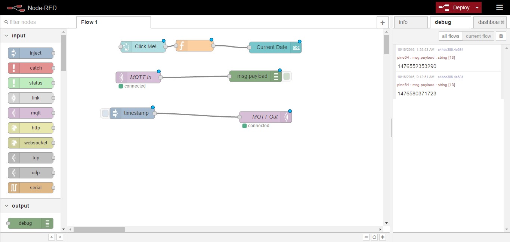Select the Current Date text node
This screenshot has height=242, width=510.
coord(272,48)
